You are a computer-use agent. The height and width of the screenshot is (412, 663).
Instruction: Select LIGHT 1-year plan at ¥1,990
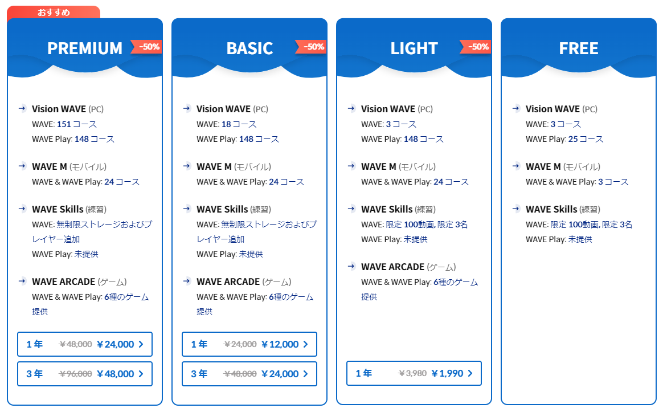(x=414, y=373)
